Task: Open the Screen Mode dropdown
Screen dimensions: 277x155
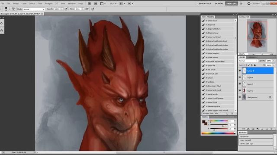Action: [x=130, y=3]
